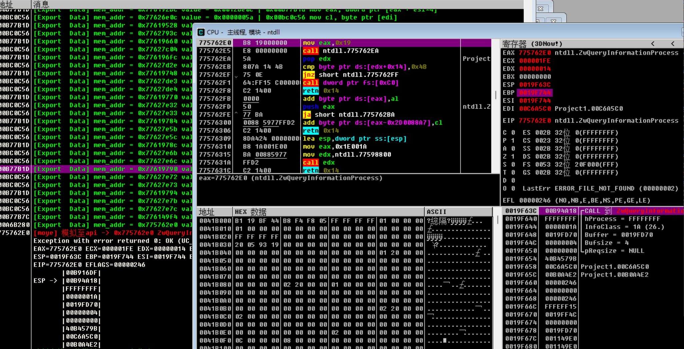Screen dimensions: 684x349
Task: Select stack entry 'Buffer = 0019FD70'
Action: tap(619, 235)
